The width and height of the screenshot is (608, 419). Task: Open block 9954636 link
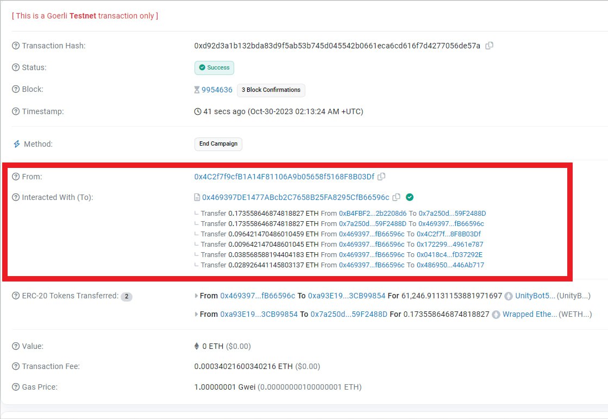click(216, 90)
